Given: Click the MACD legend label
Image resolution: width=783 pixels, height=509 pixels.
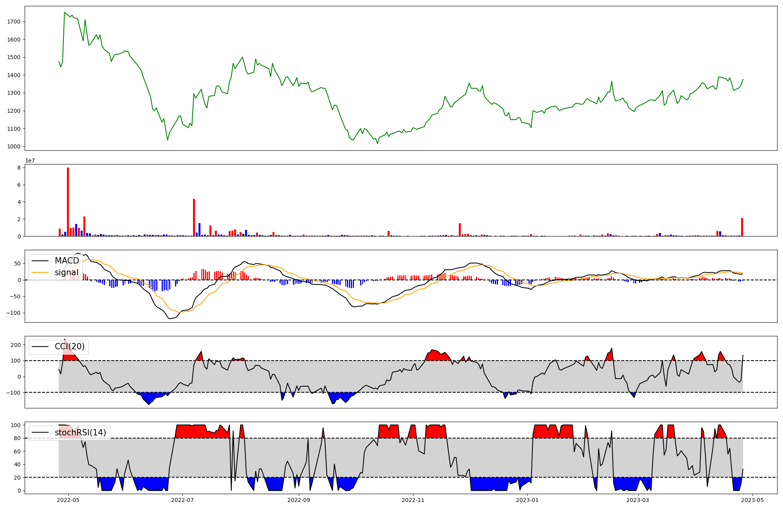Looking at the screenshot, I should 67,261.
